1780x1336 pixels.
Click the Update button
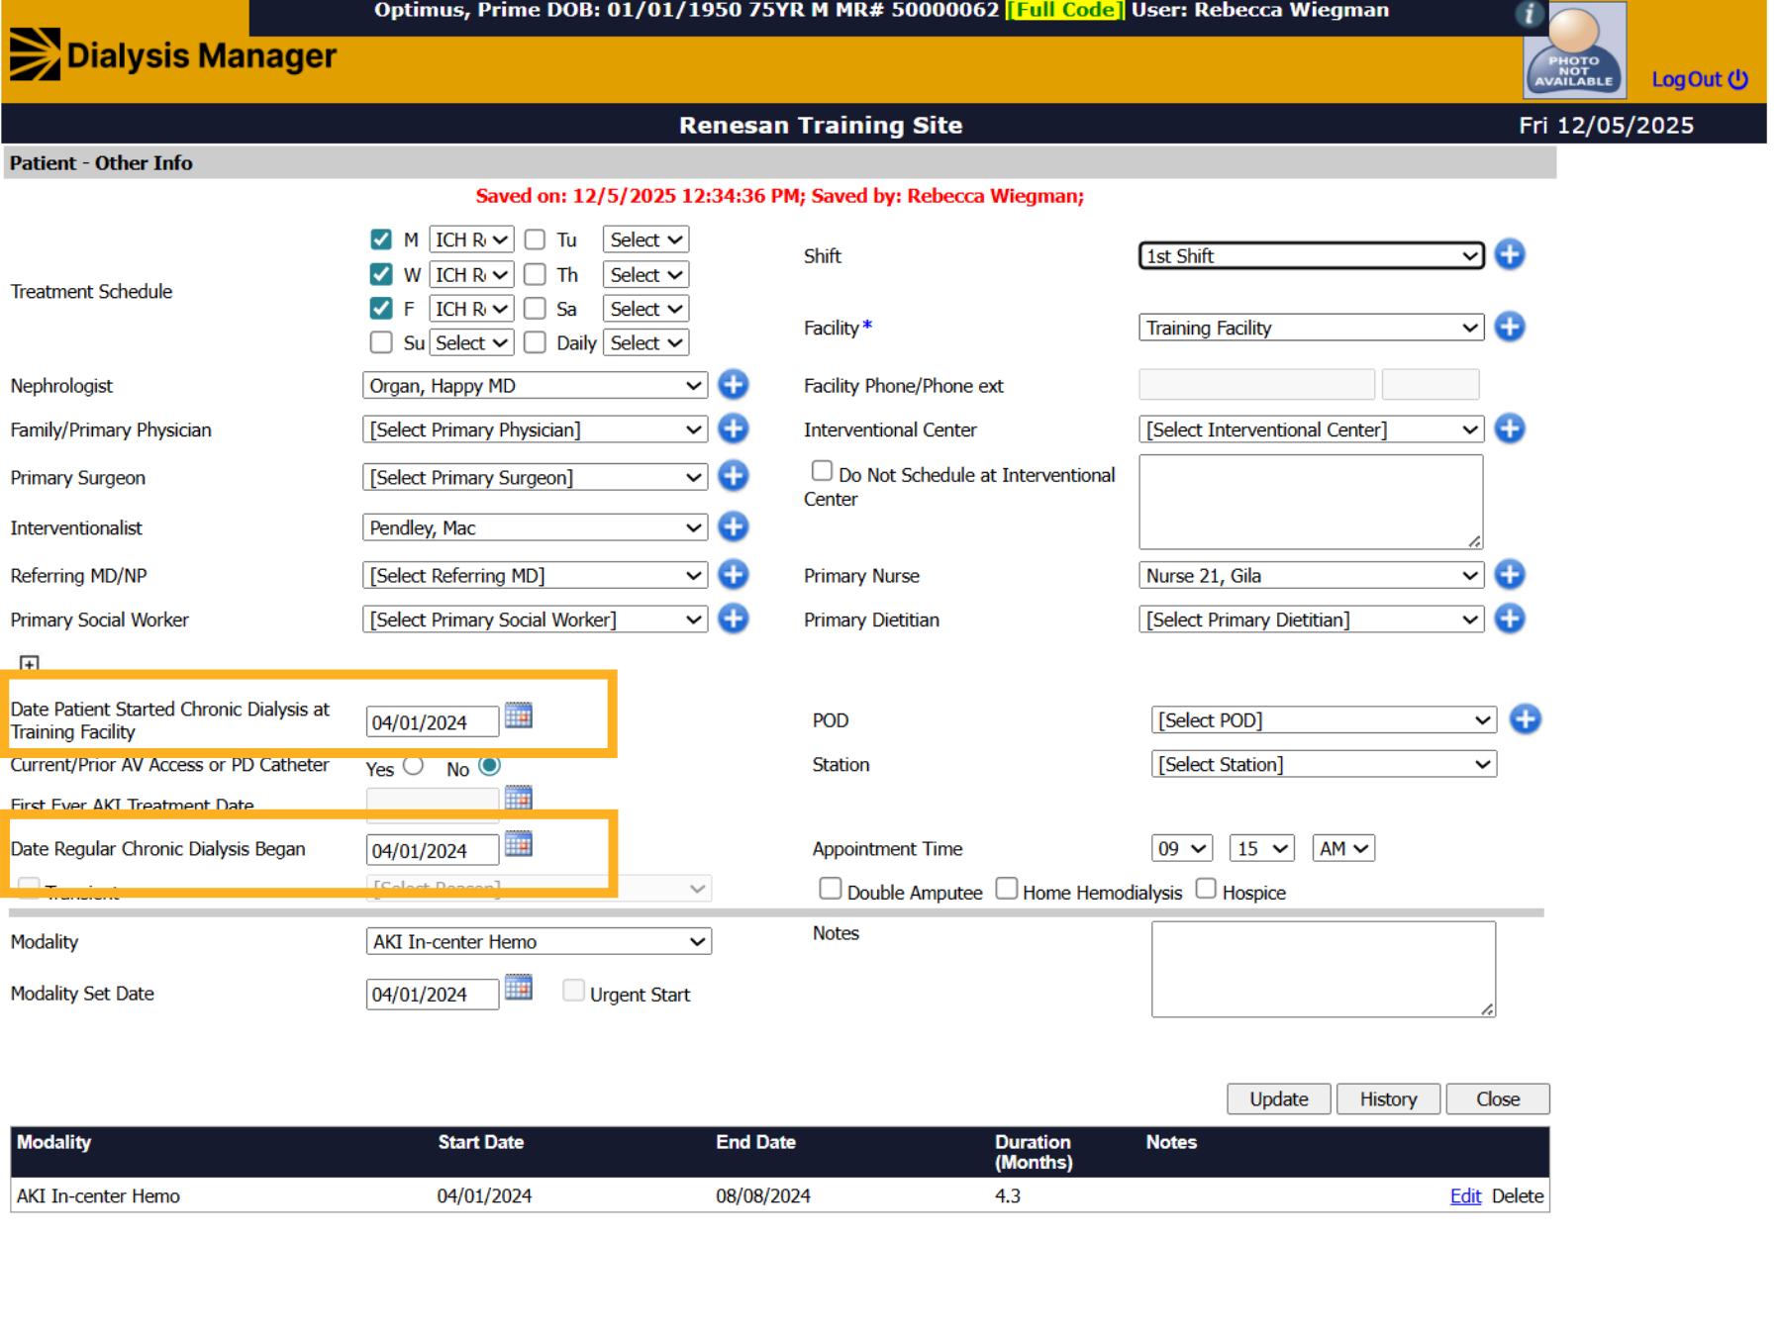1278,1099
